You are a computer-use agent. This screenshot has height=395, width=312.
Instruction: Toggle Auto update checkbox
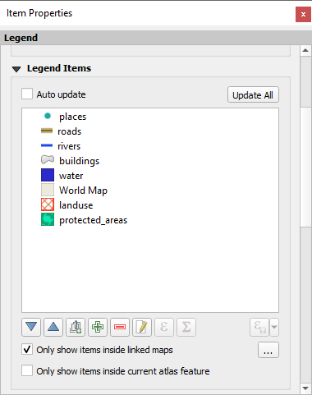(27, 94)
